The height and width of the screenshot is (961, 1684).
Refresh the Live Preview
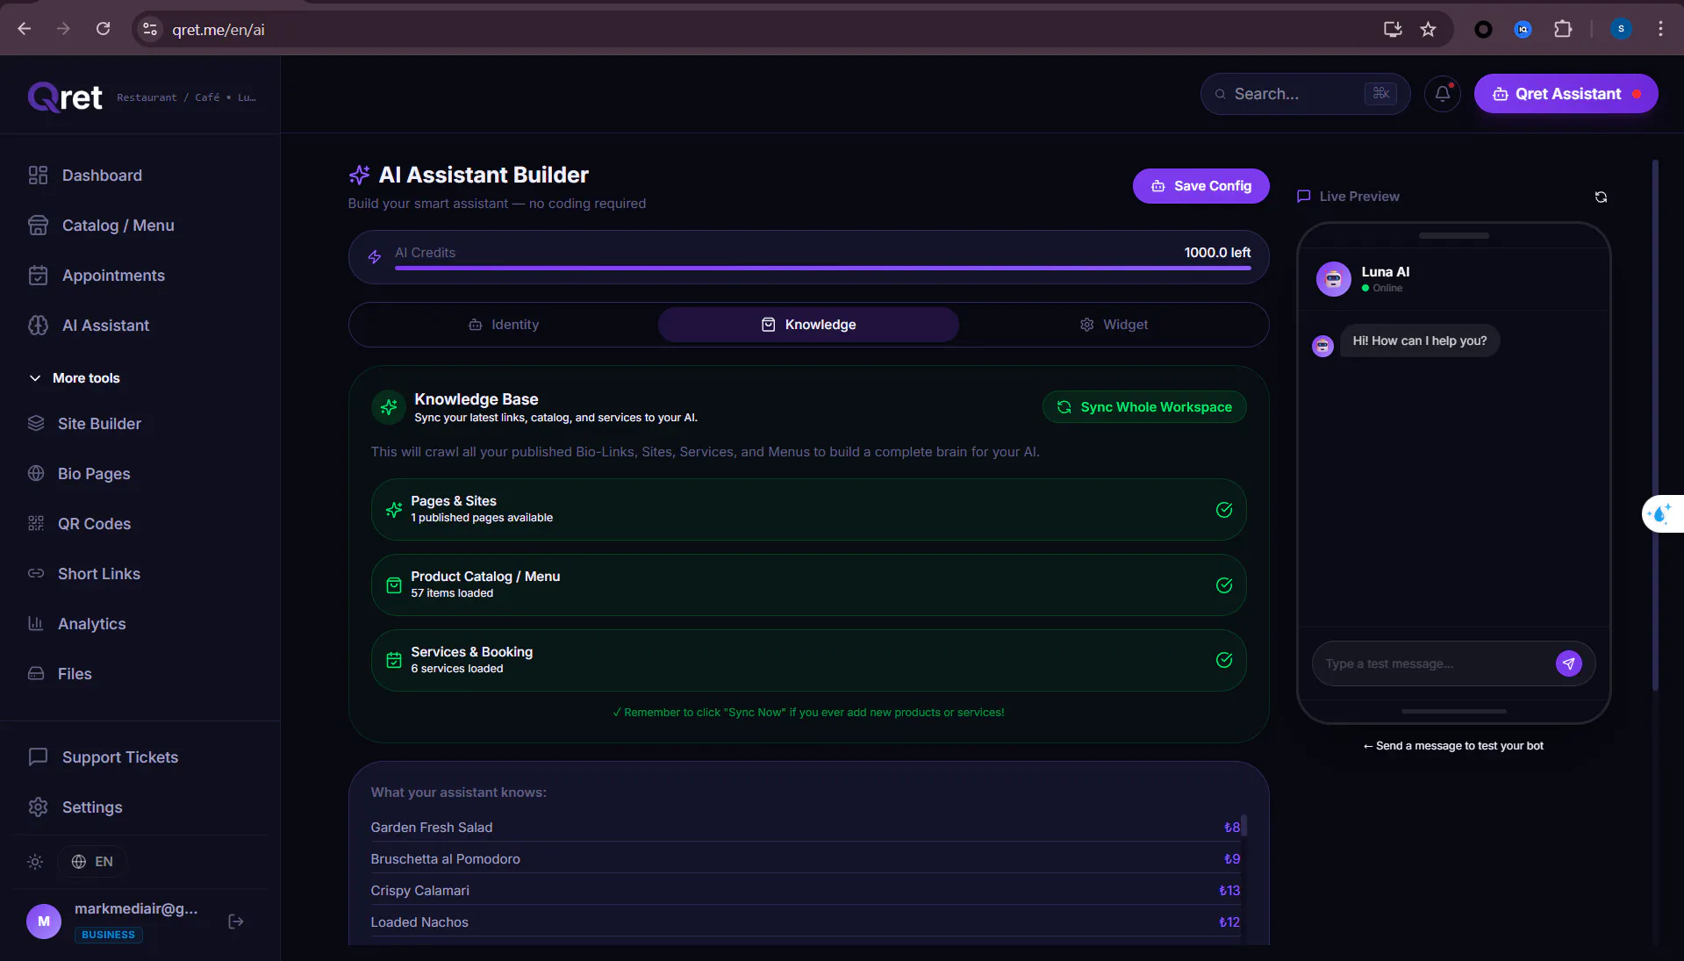click(1601, 197)
